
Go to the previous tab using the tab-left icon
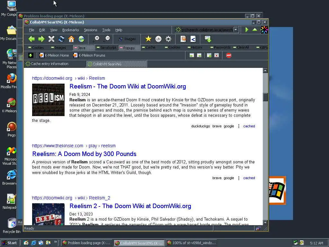point(191,55)
